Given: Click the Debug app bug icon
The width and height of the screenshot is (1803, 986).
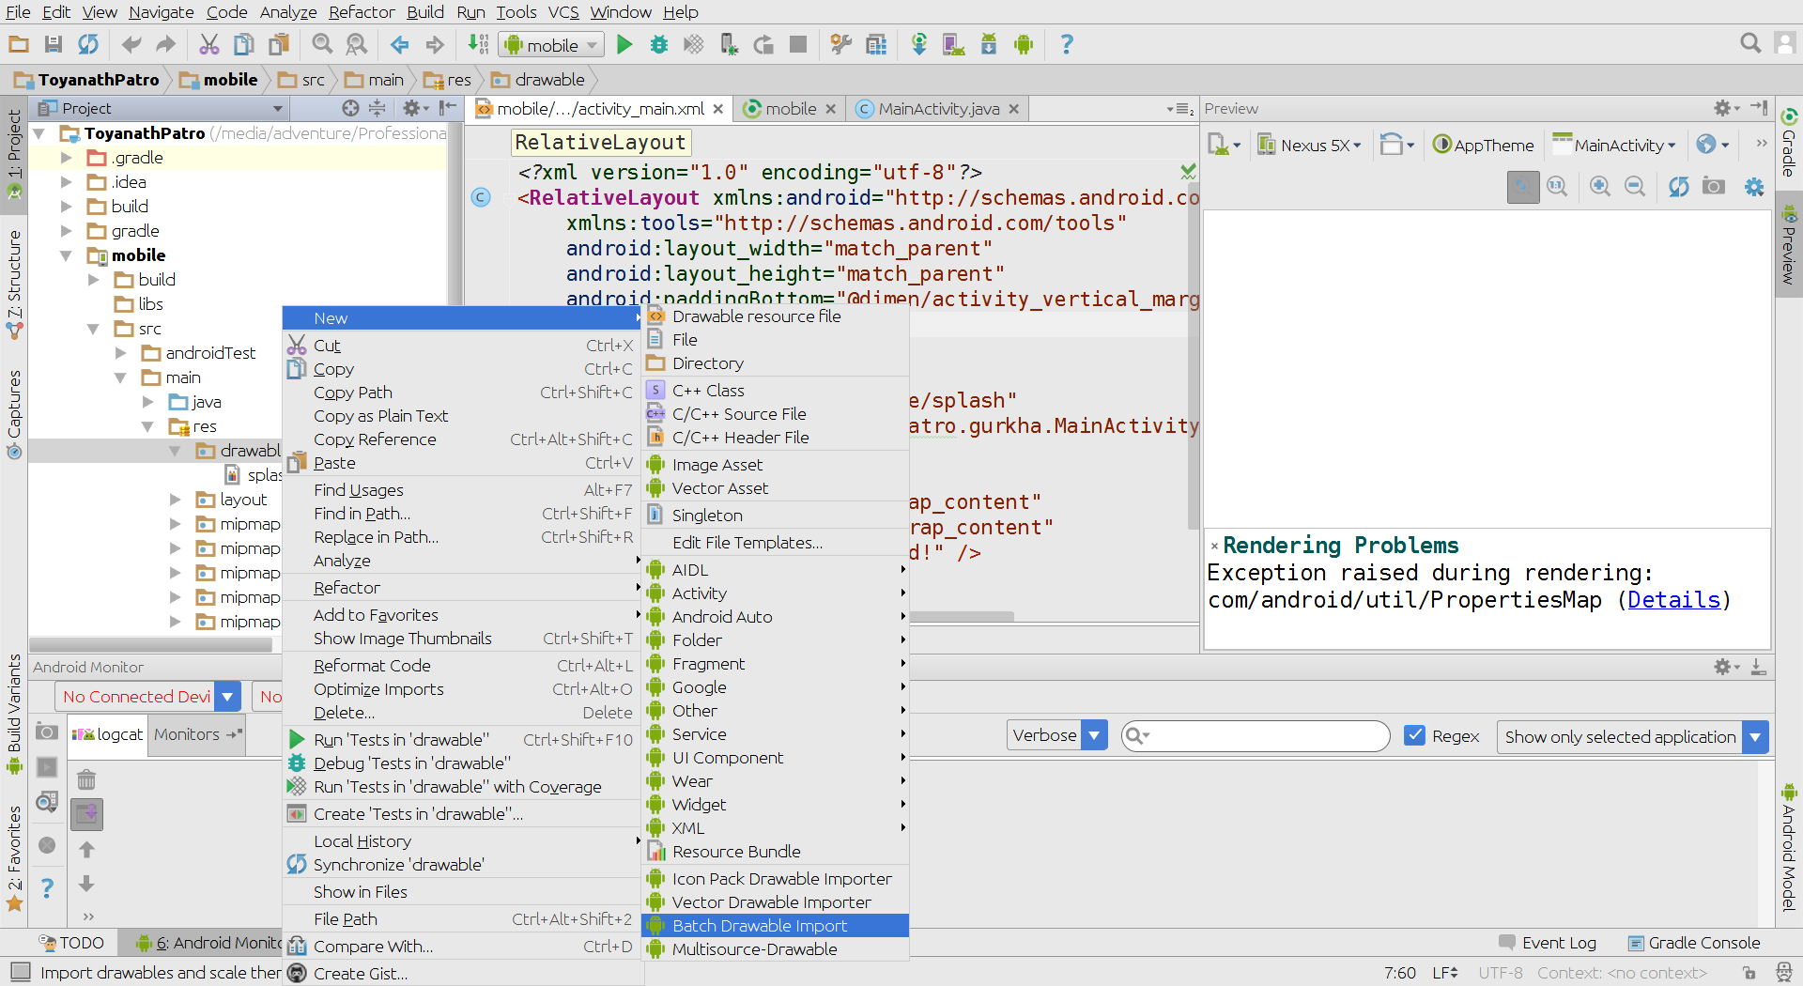Looking at the screenshot, I should [659, 44].
